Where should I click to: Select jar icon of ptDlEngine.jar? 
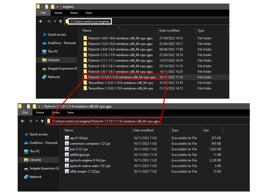(x=67, y=155)
